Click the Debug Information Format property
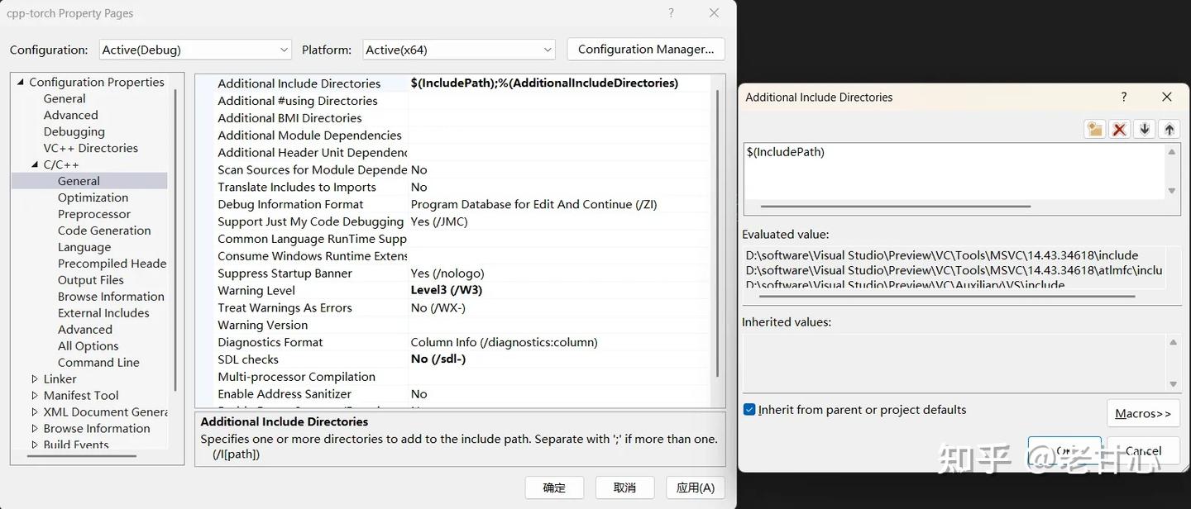Screen dimensions: 1191x509 click(290, 204)
